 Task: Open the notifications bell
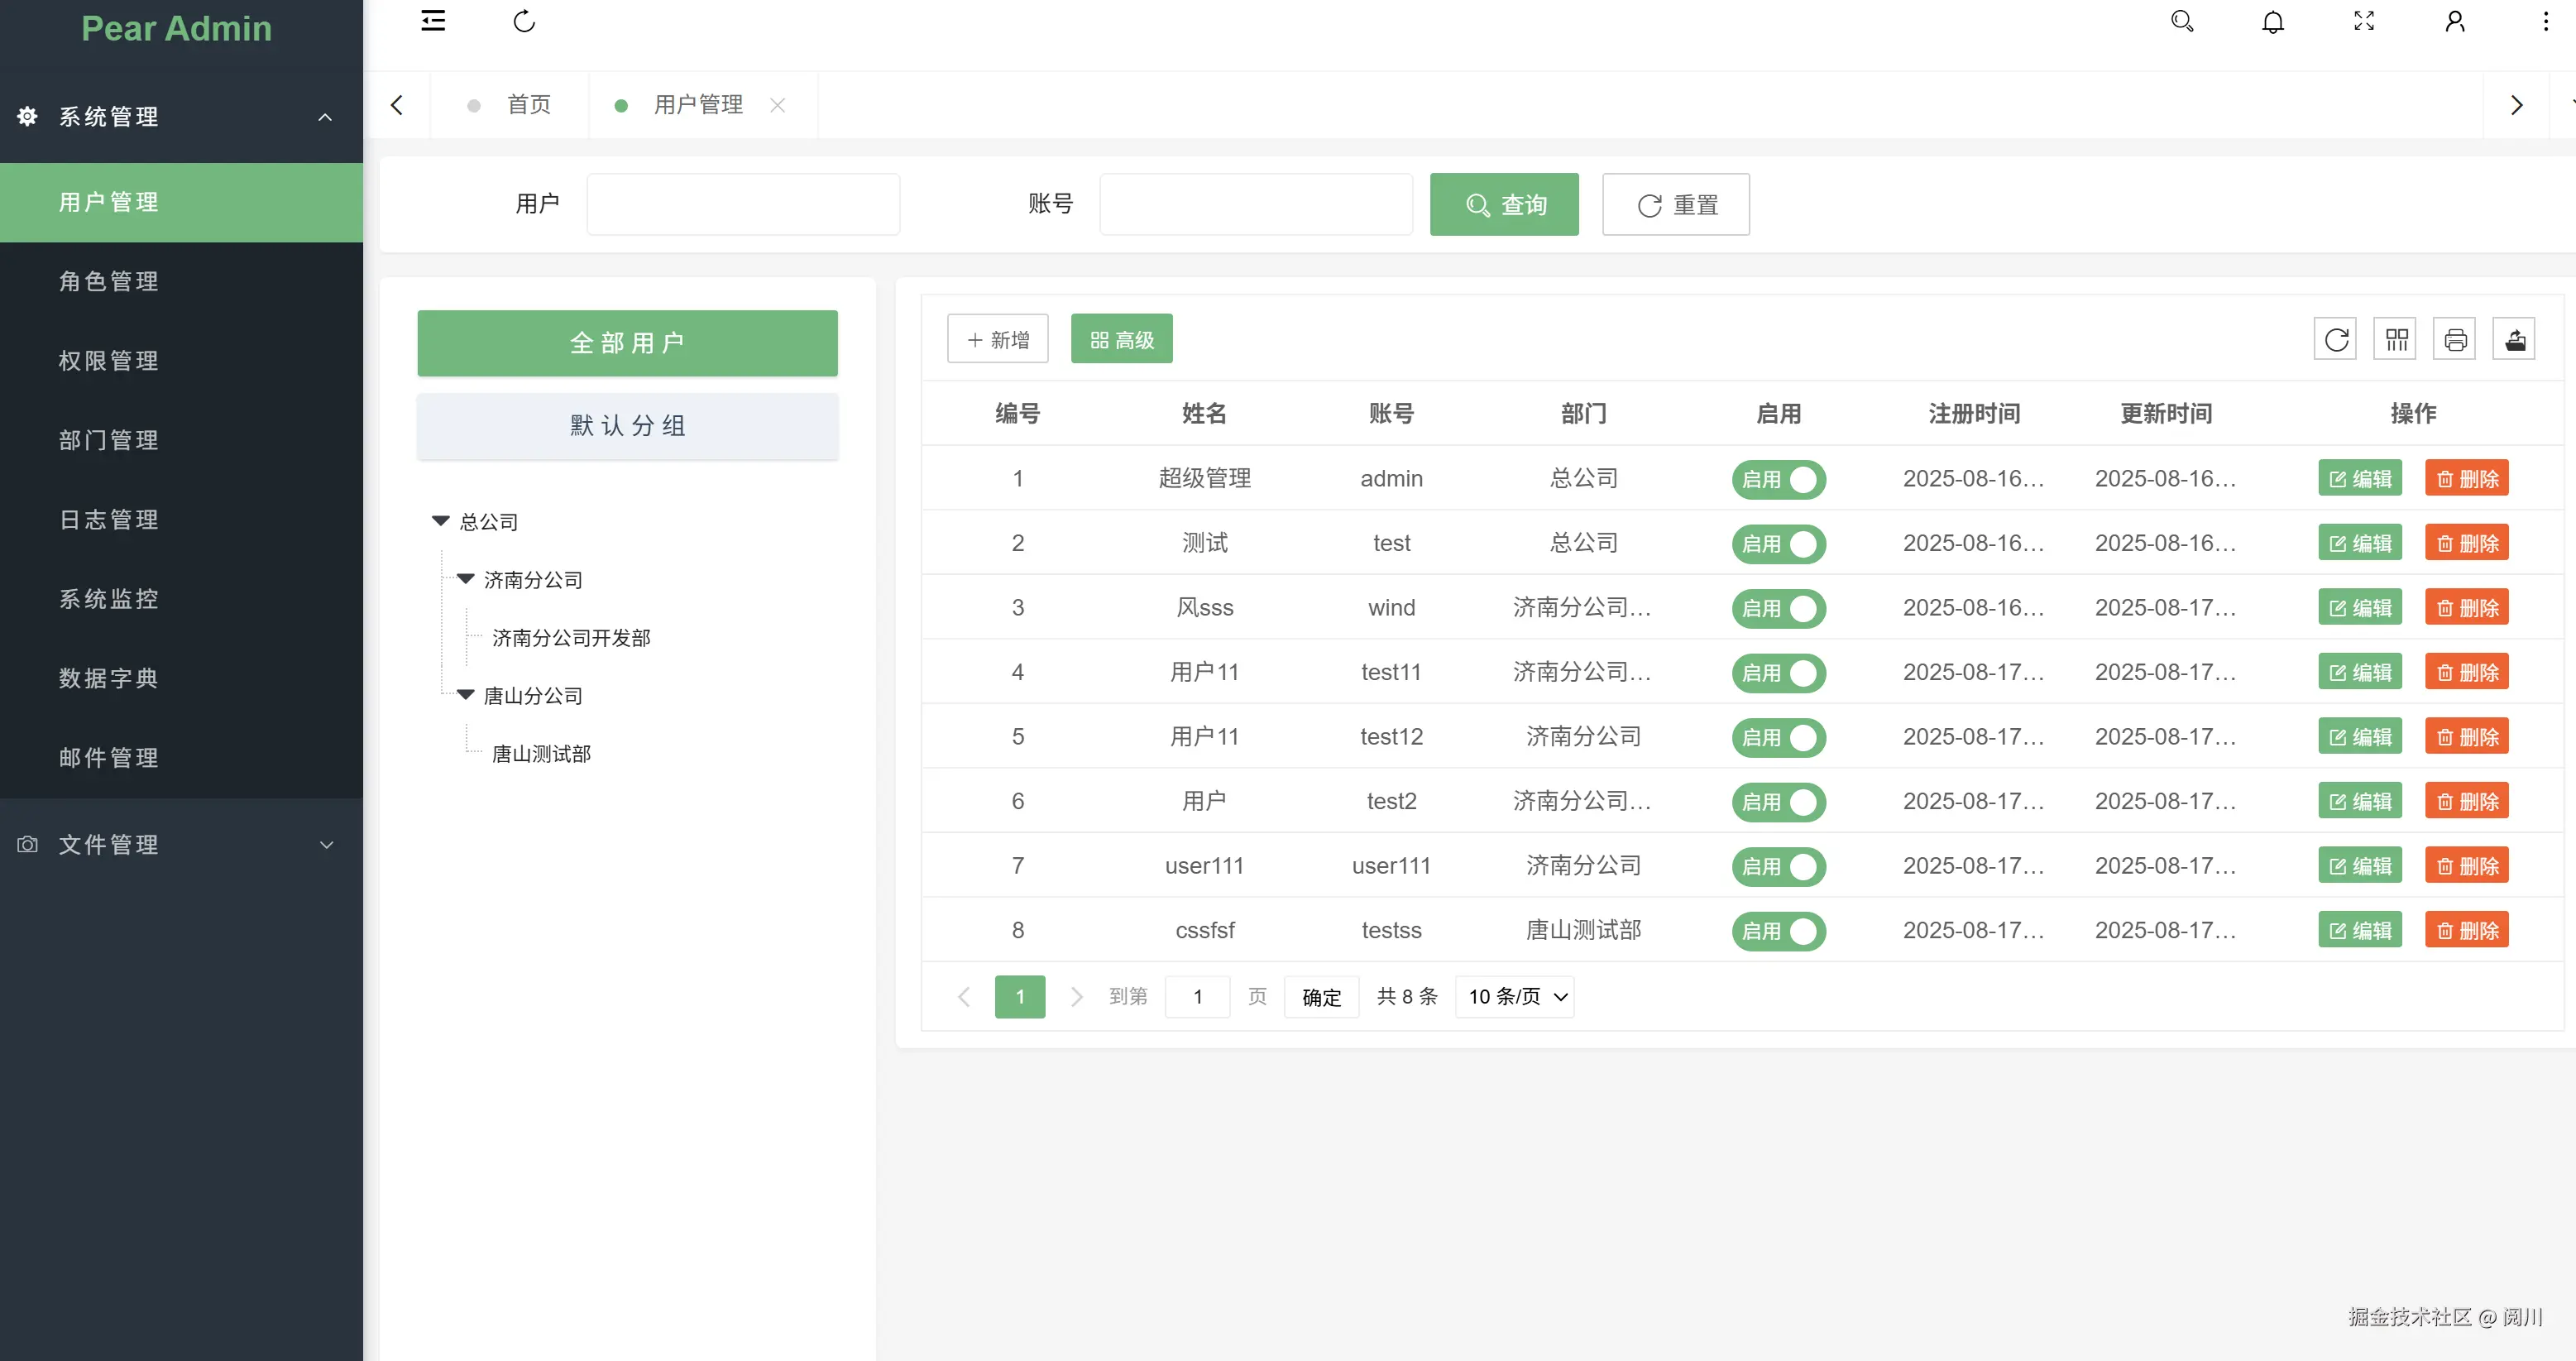[x=2273, y=21]
